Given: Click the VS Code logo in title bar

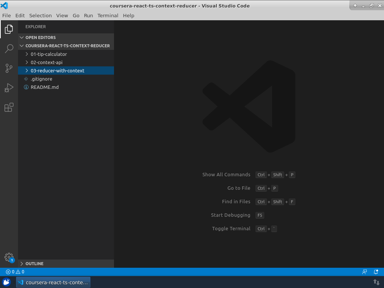Looking at the screenshot, I should tap(4, 5).
